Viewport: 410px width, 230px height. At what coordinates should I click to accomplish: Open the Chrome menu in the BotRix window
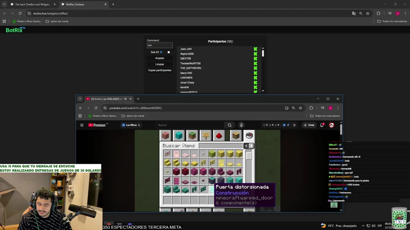click(x=405, y=13)
